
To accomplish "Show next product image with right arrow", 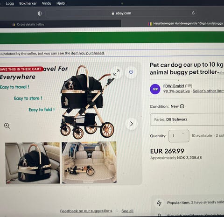I will (132, 124).
